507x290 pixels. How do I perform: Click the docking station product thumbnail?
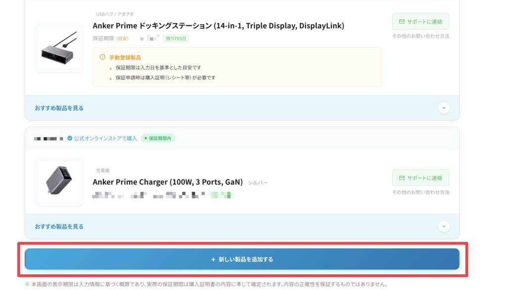click(59, 48)
